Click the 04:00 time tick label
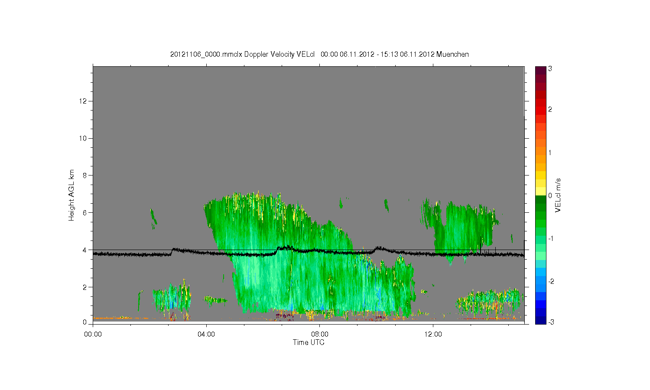Screen dimensions: 650x390 [206, 334]
